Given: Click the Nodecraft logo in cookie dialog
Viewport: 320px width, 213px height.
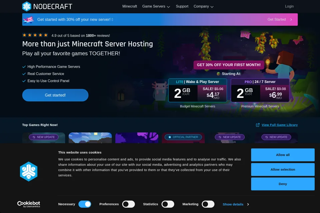Looking at the screenshot, I should 29,171.
